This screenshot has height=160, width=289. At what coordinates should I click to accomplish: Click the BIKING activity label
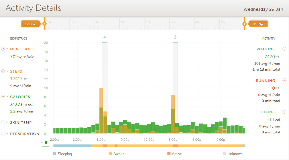[x=268, y=112]
